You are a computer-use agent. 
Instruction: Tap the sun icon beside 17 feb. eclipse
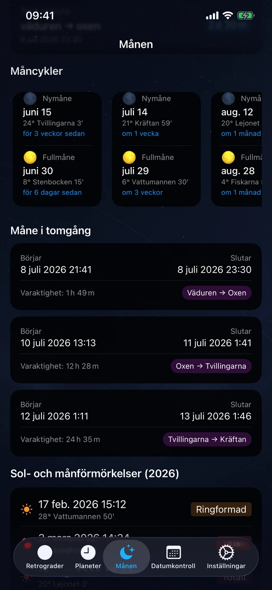pos(27,509)
